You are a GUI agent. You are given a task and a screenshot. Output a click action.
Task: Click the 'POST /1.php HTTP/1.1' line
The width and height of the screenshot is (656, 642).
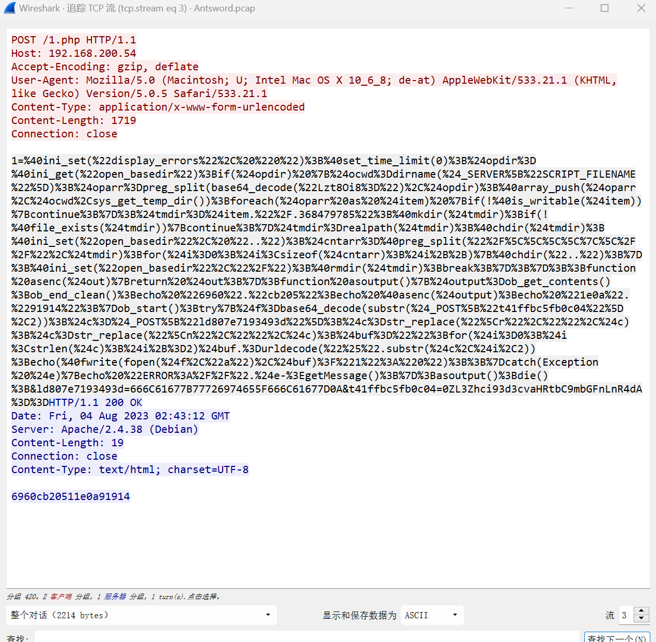point(74,40)
